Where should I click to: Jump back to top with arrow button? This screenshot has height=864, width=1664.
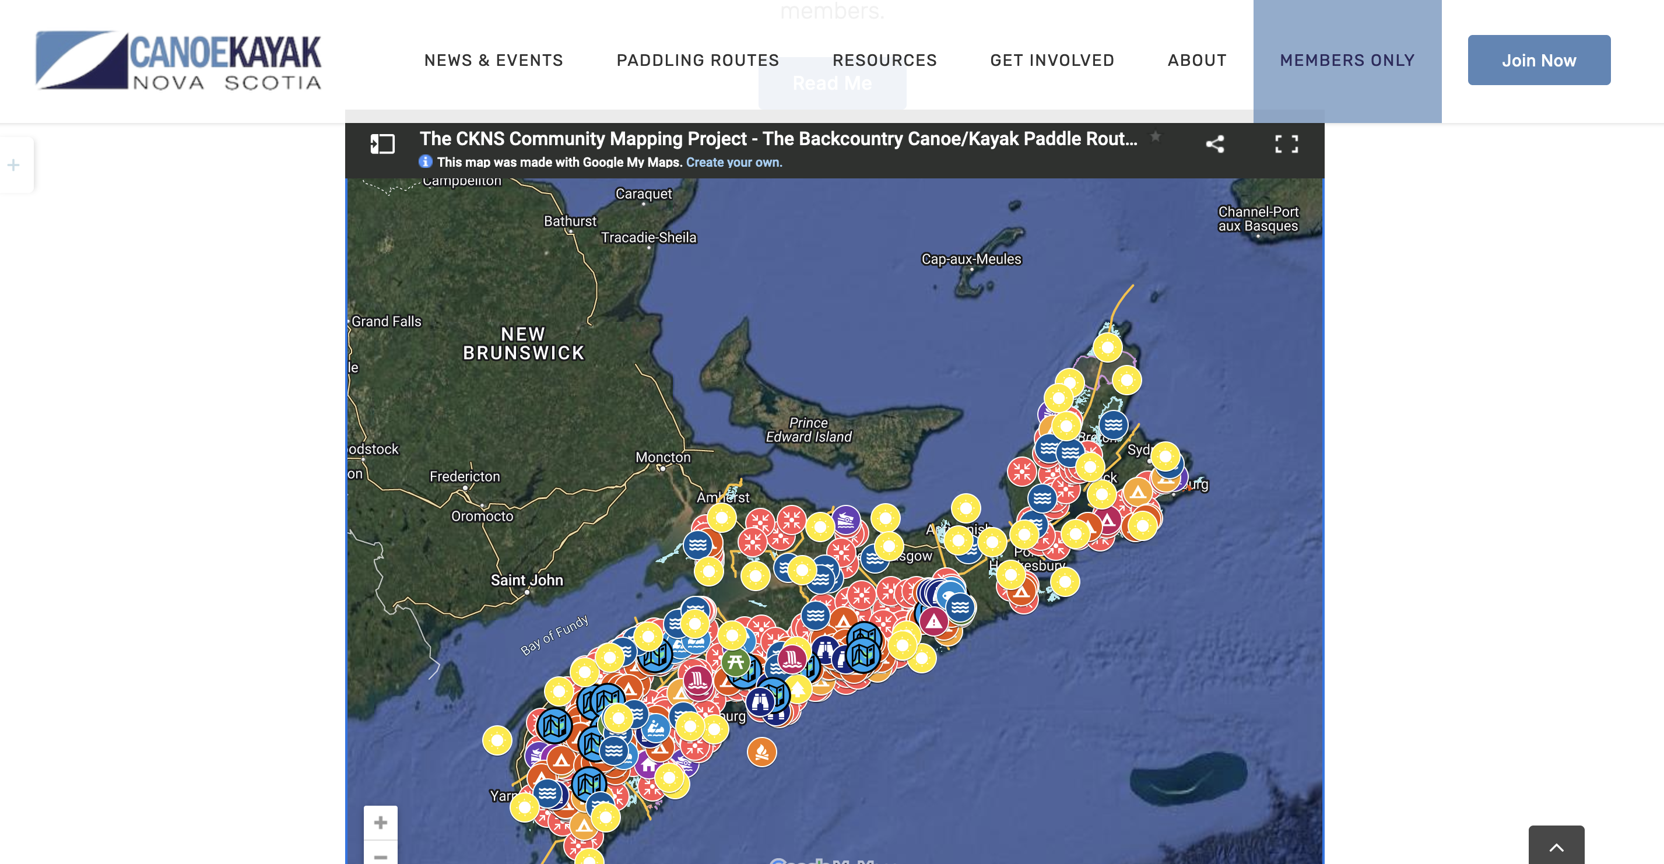[1556, 845]
